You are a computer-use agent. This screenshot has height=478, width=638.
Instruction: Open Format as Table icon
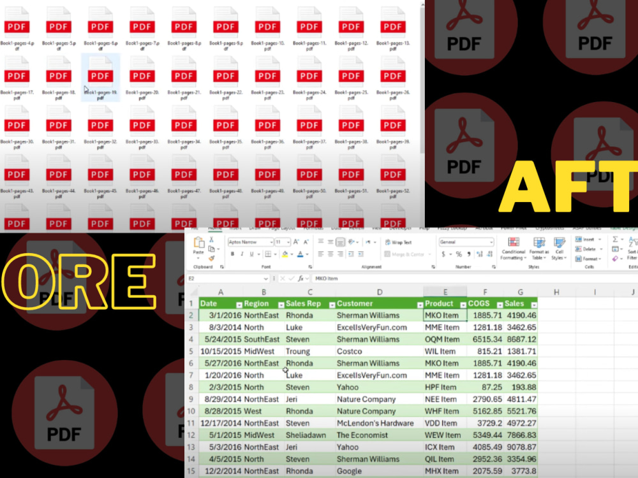(x=539, y=243)
